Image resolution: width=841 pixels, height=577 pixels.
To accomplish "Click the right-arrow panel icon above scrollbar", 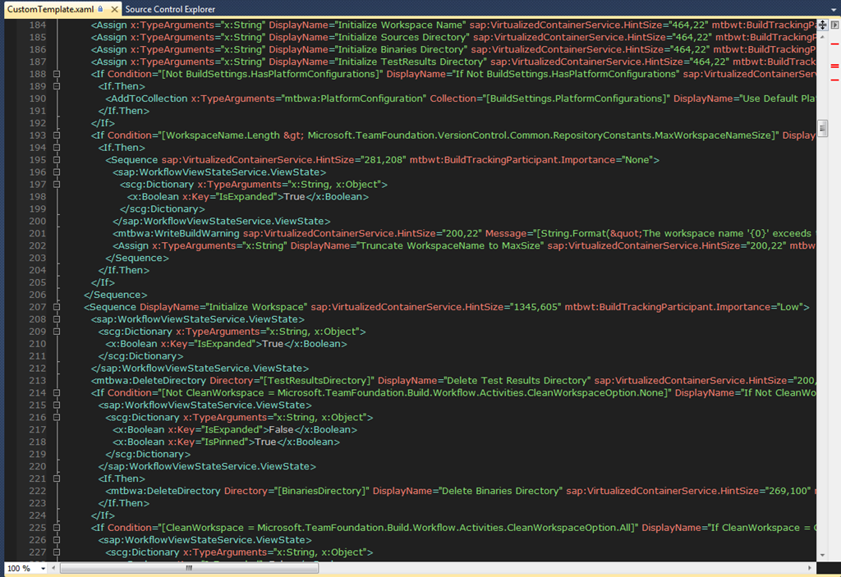I will [834, 25].
